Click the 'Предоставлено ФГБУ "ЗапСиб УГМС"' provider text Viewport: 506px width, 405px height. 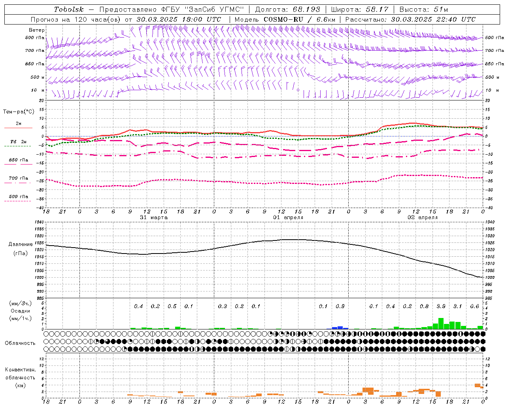tap(172, 9)
